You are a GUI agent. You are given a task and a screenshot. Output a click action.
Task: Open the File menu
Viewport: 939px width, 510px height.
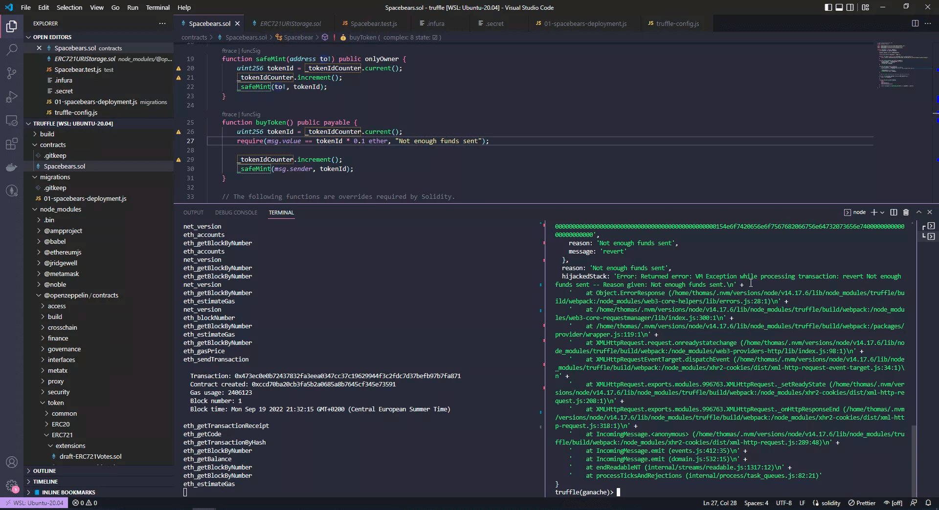(x=26, y=7)
